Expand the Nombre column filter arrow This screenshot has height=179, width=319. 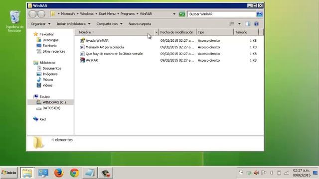tap(156, 32)
